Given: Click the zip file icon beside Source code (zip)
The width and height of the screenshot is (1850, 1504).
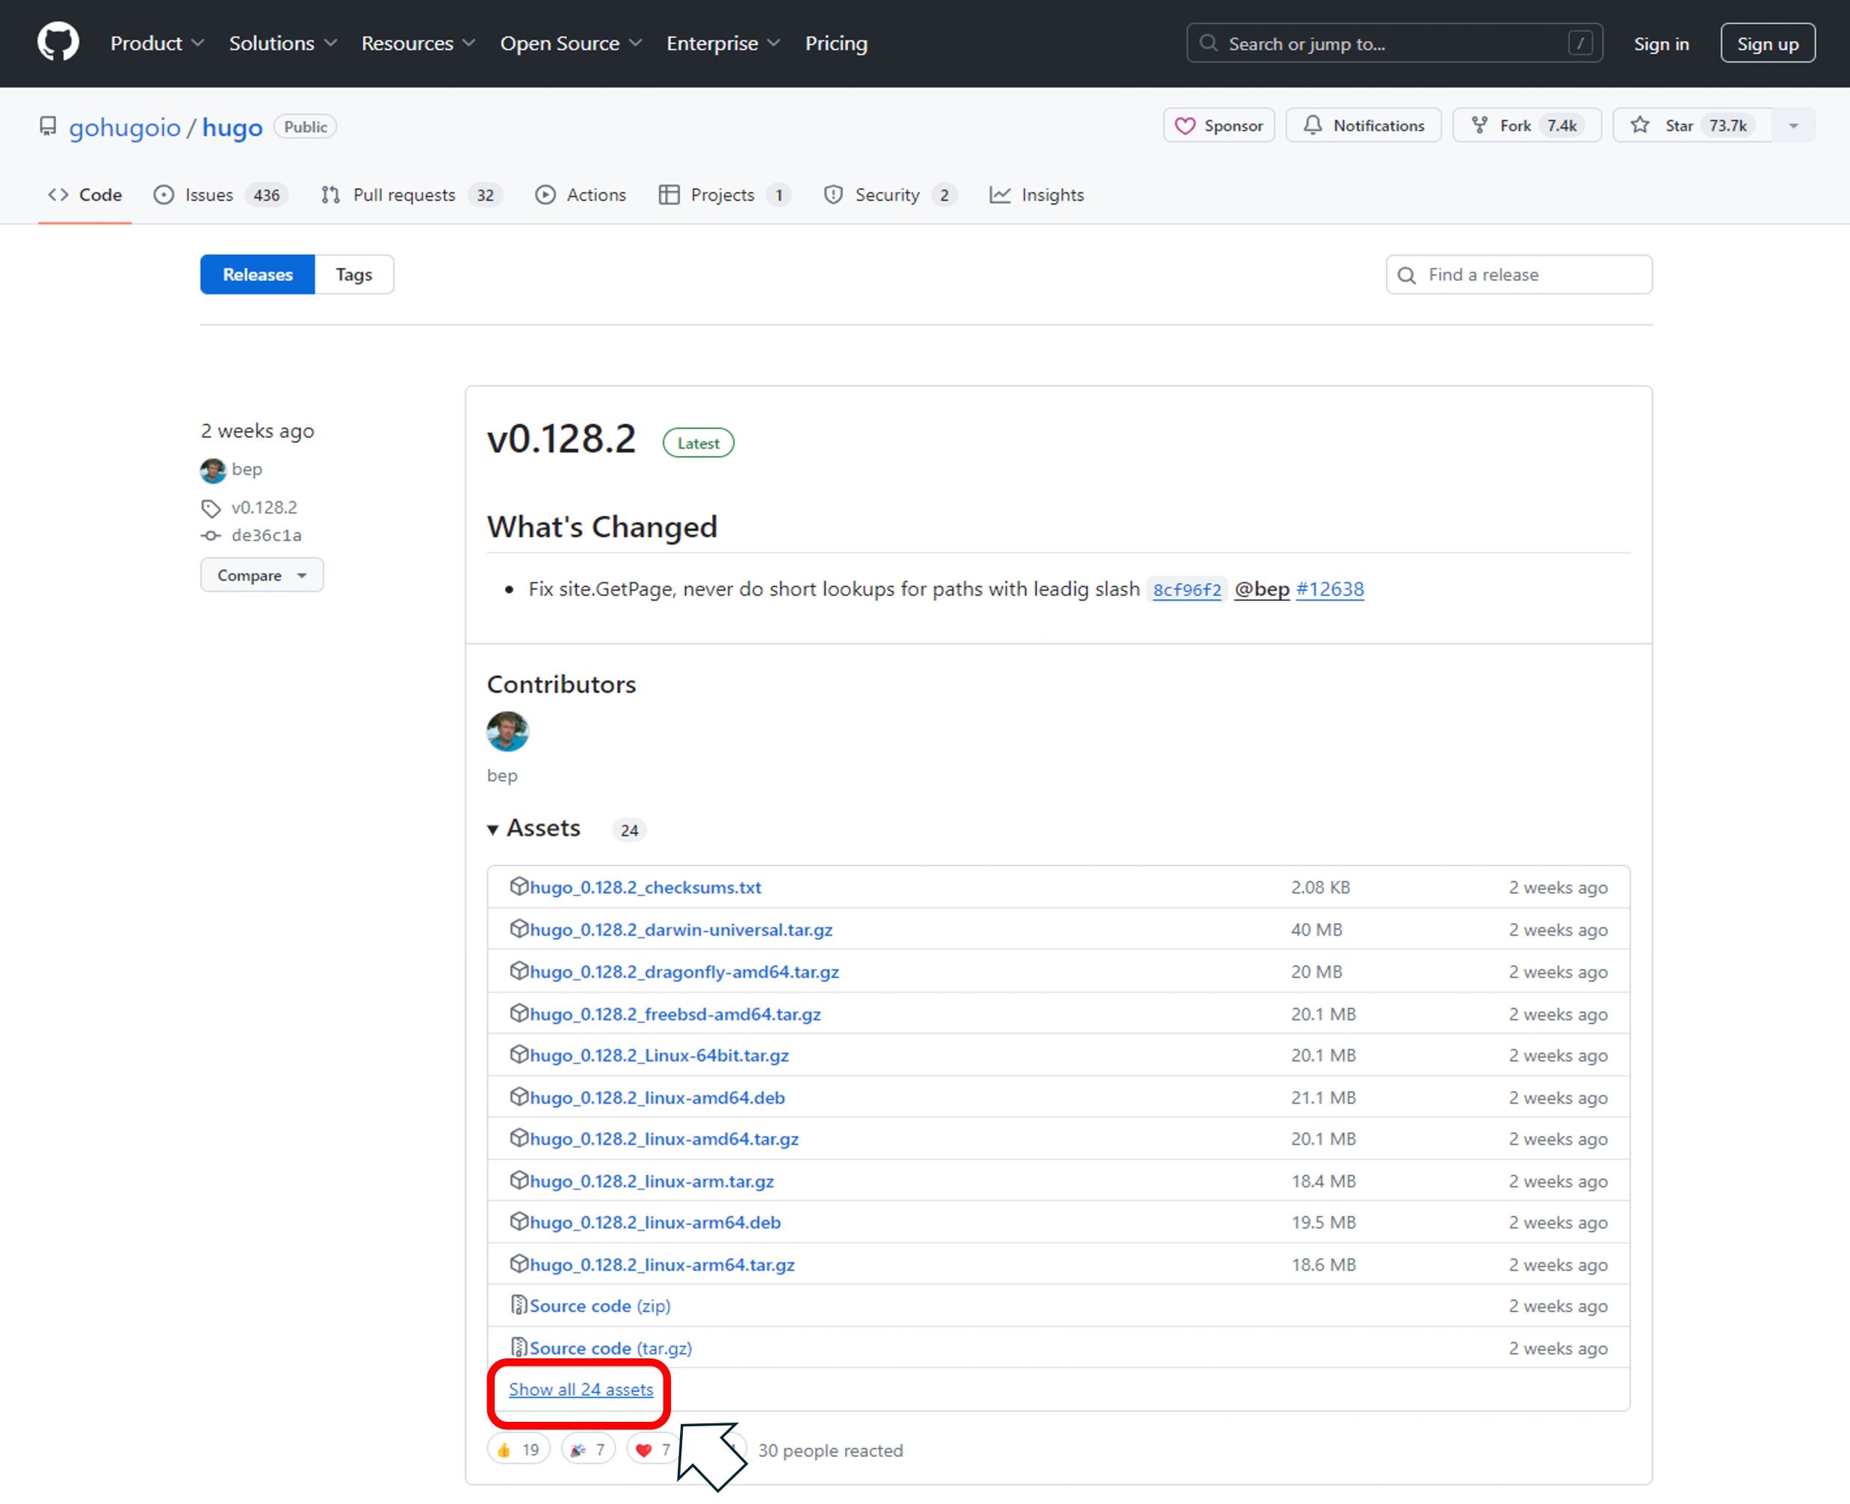Looking at the screenshot, I should pos(519,1305).
